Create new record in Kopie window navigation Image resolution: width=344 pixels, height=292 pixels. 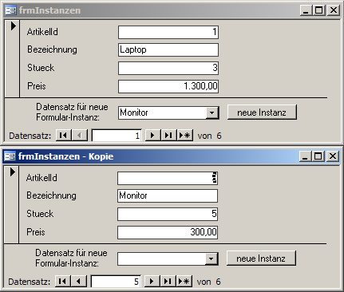pos(184,282)
